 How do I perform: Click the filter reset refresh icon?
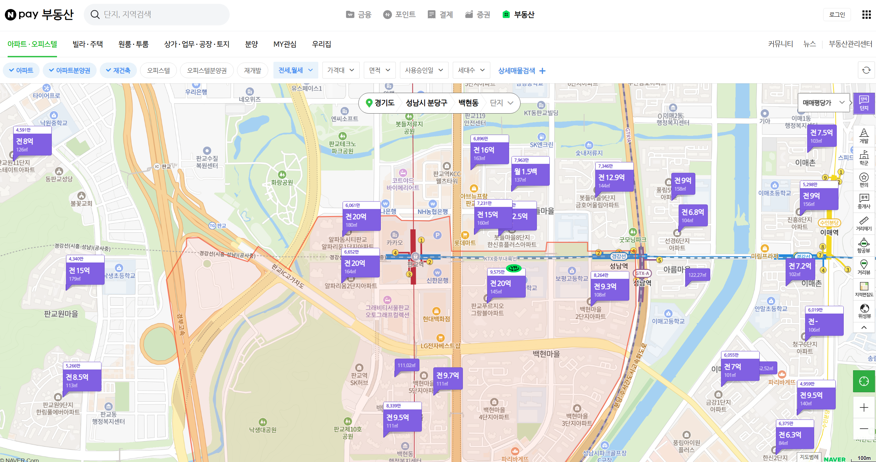[866, 71]
